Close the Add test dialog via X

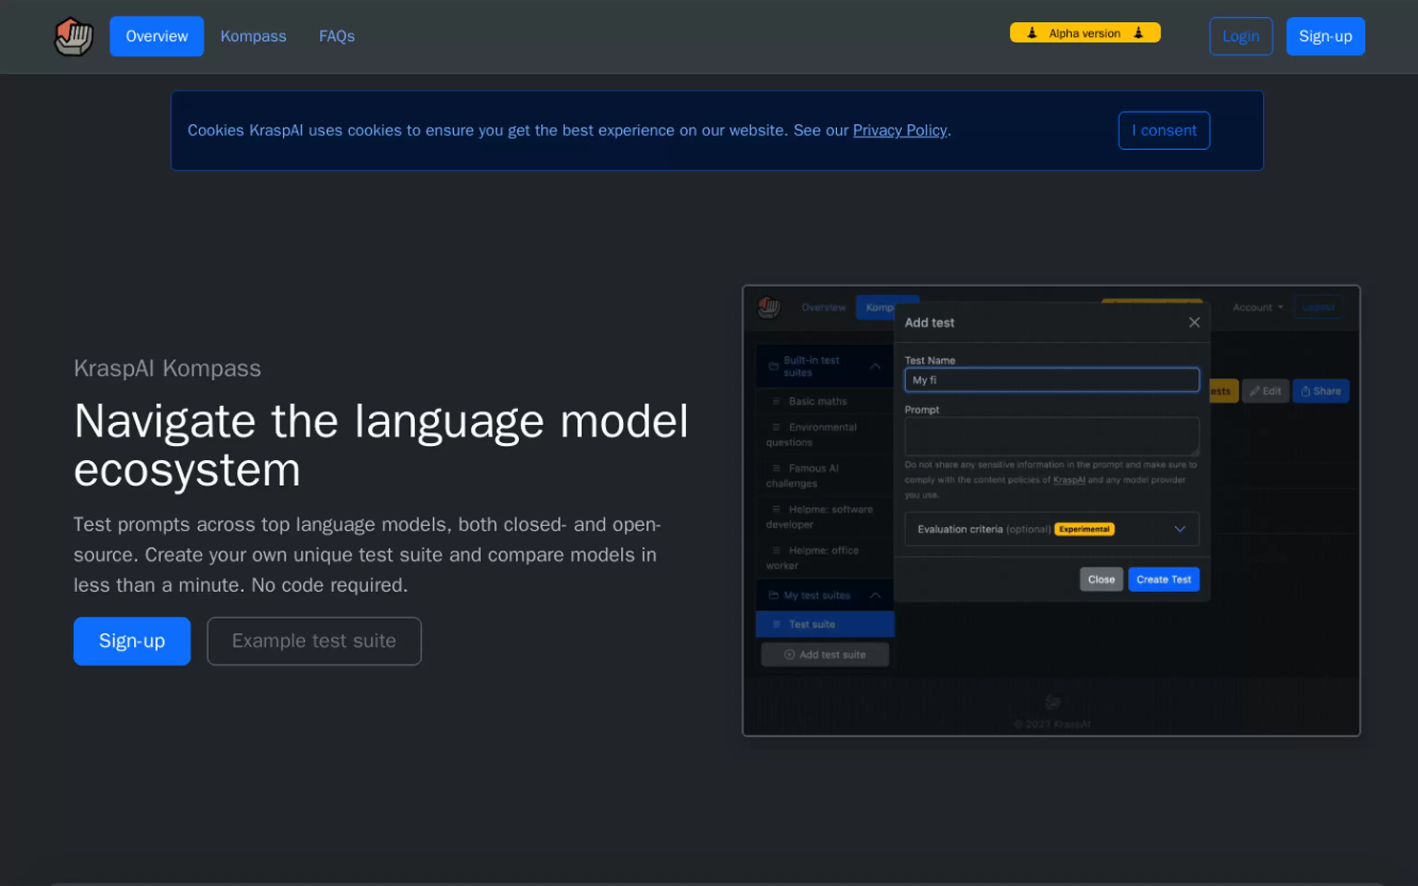1194,322
